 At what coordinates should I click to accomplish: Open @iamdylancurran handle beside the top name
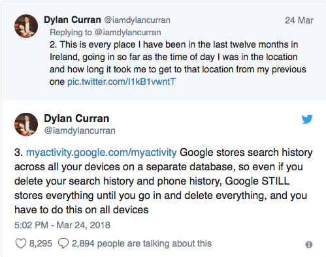(137, 20)
